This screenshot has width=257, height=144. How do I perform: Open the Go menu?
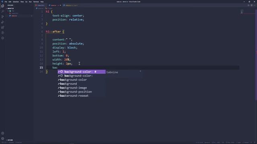[27, 2]
